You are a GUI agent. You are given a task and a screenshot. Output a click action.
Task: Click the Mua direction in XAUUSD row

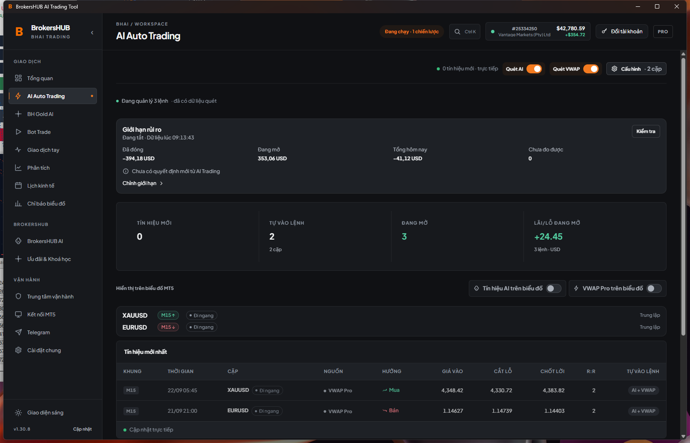(x=391, y=390)
